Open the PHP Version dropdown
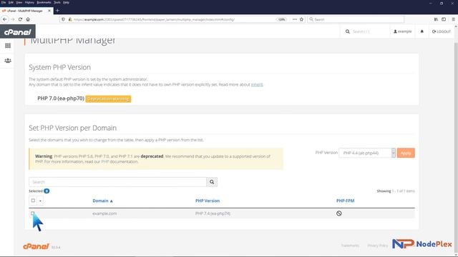 click(367, 153)
